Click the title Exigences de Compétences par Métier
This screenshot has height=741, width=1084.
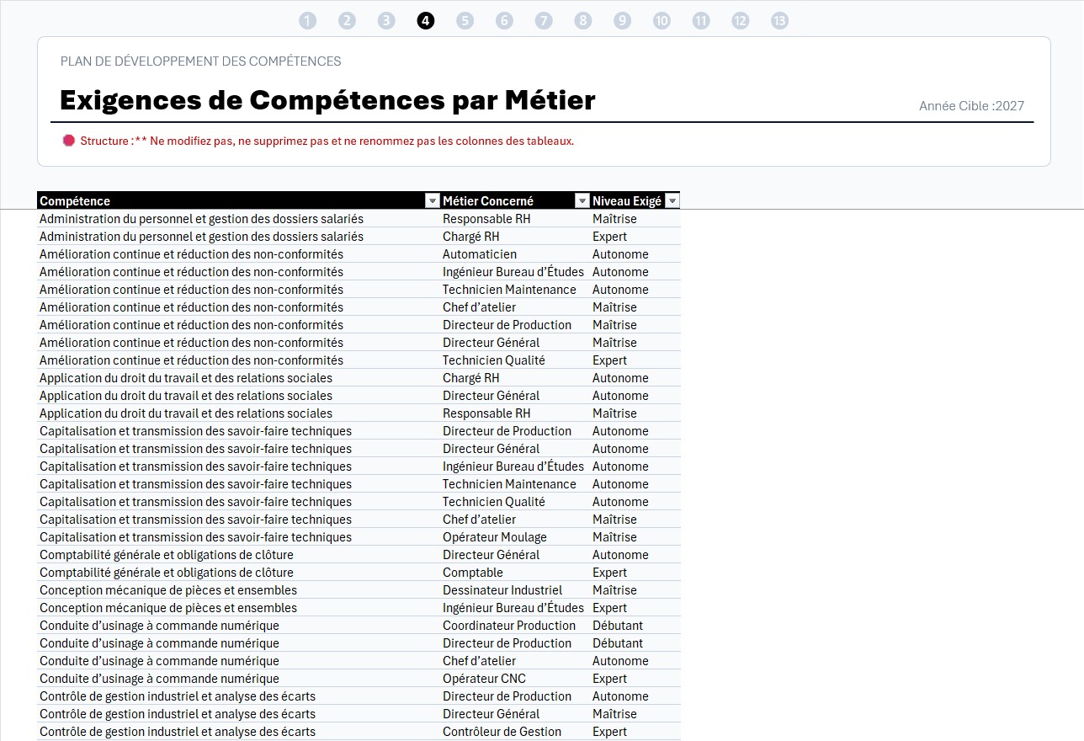click(x=327, y=100)
